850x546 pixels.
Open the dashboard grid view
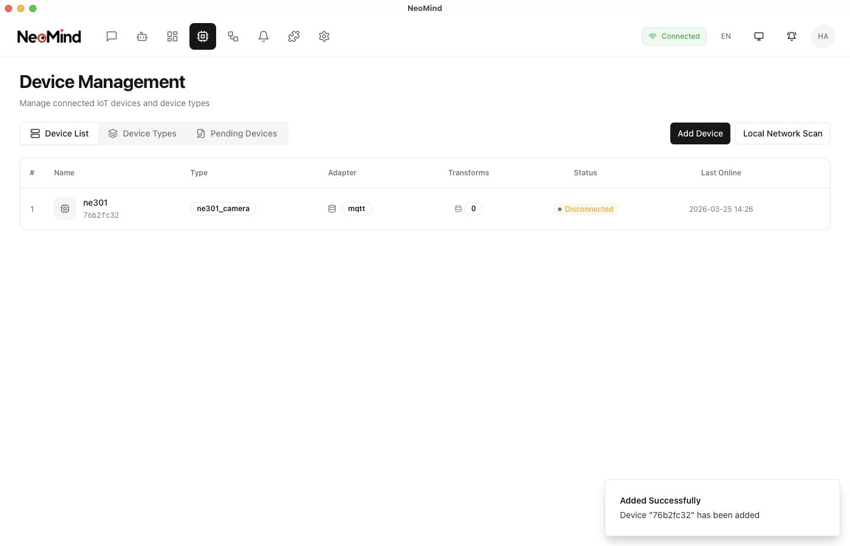(172, 36)
